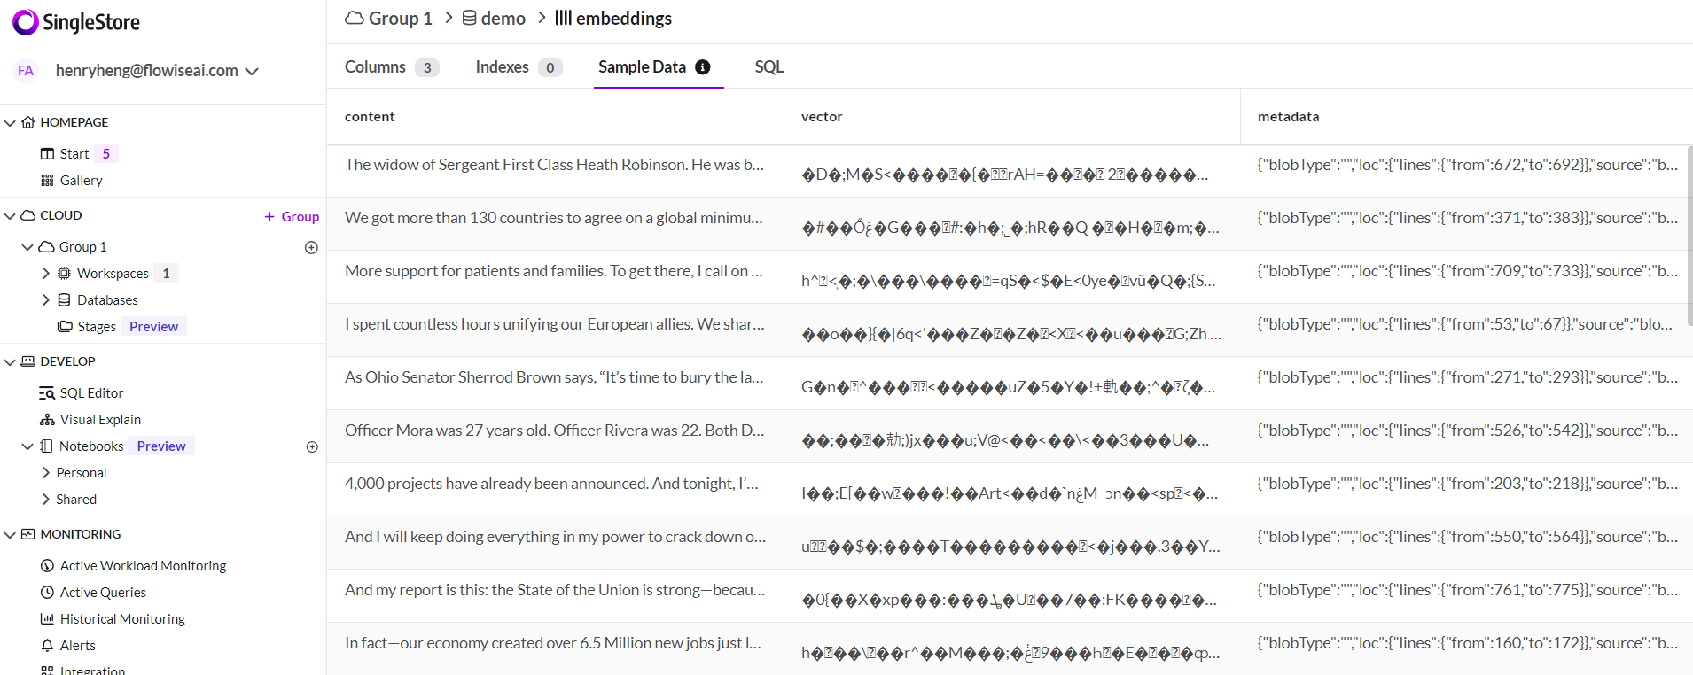
Task: Open Active Workload Monitoring
Action: click(142, 566)
